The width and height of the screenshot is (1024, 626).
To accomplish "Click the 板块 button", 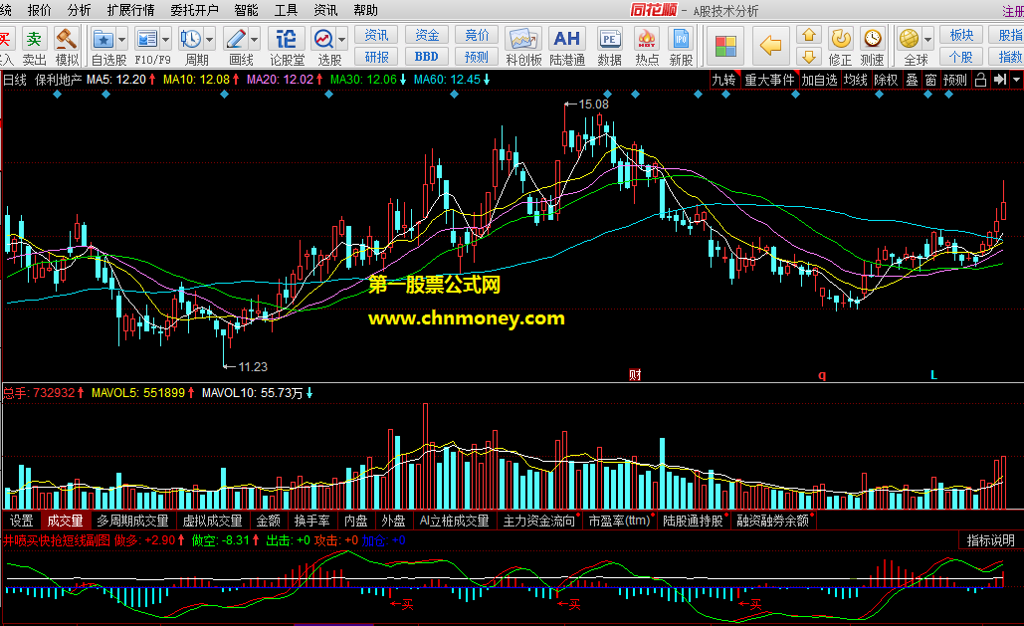I will (961, 35).
